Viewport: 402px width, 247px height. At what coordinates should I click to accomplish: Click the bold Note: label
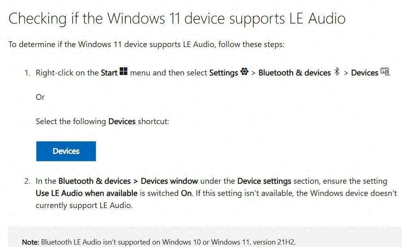pos(30,242)
